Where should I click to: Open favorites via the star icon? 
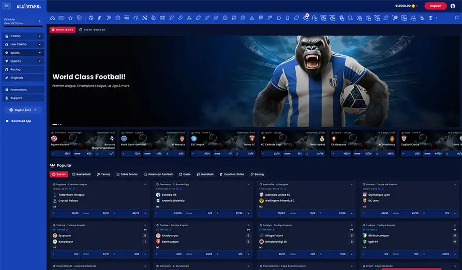pyautogui.click(x=70, y=18)
